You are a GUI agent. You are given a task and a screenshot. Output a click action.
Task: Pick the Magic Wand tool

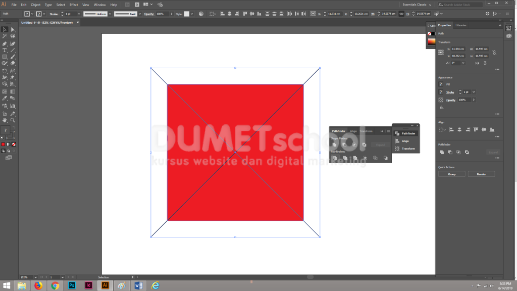[5, 36]
